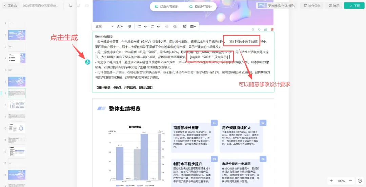The width and height of the screenshot is (366, 187).
Task: Expand the table insert dropdown
Action: click(x=194, y=26)
